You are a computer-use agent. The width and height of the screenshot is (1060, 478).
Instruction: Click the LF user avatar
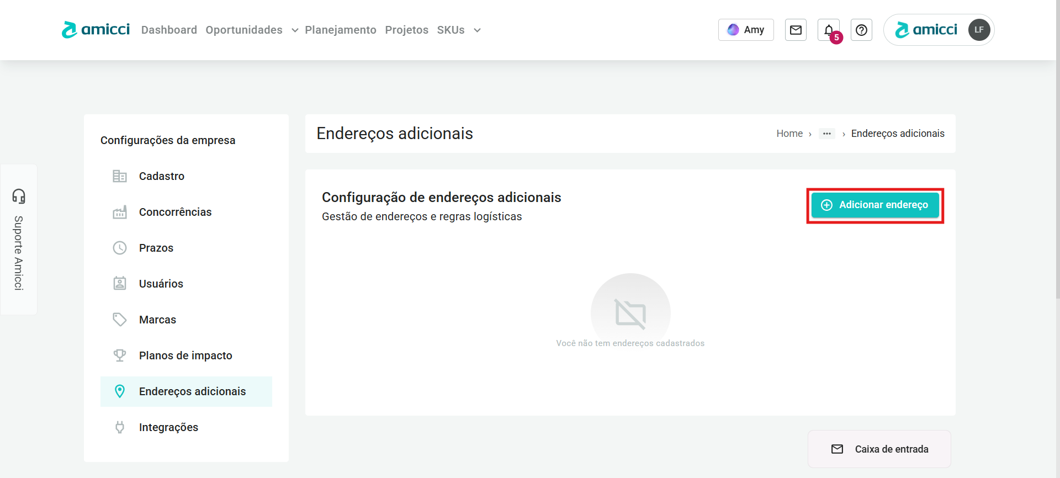(x=979, y=30)
